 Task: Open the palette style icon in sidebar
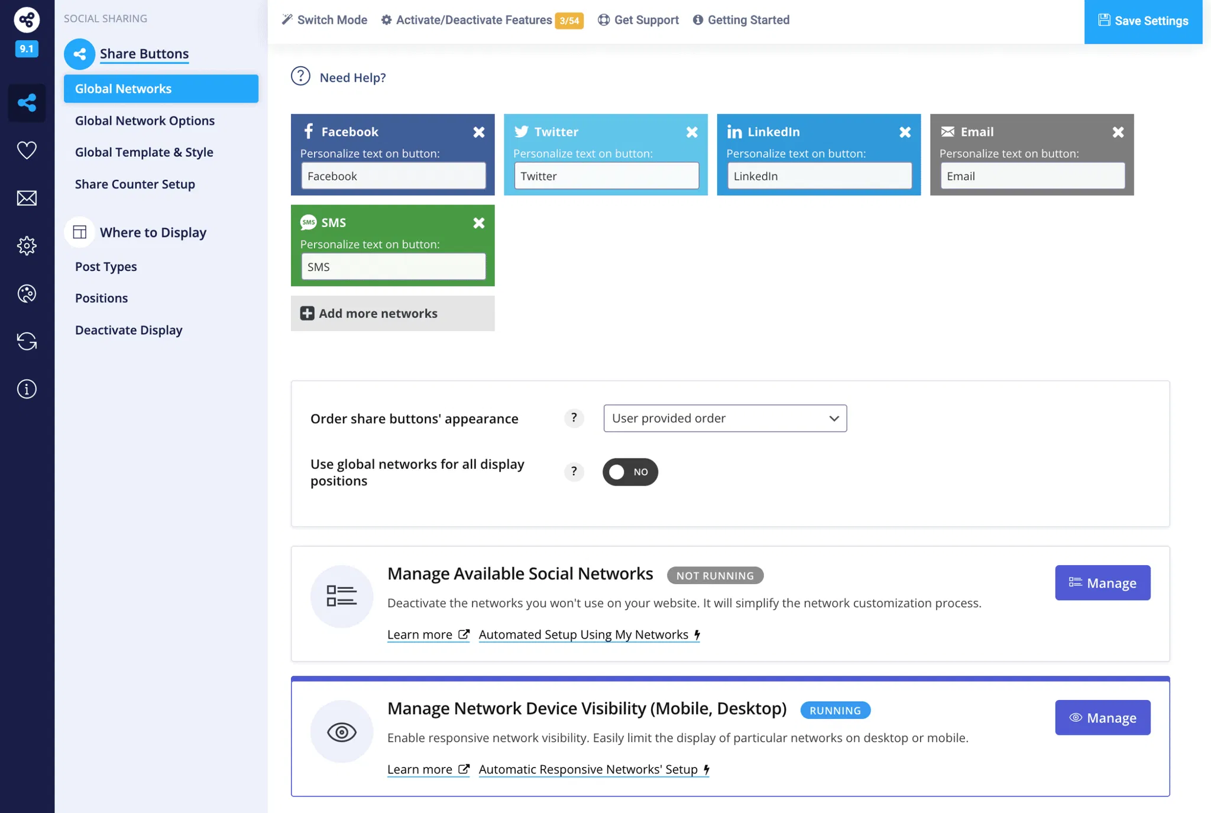[27, 293]
